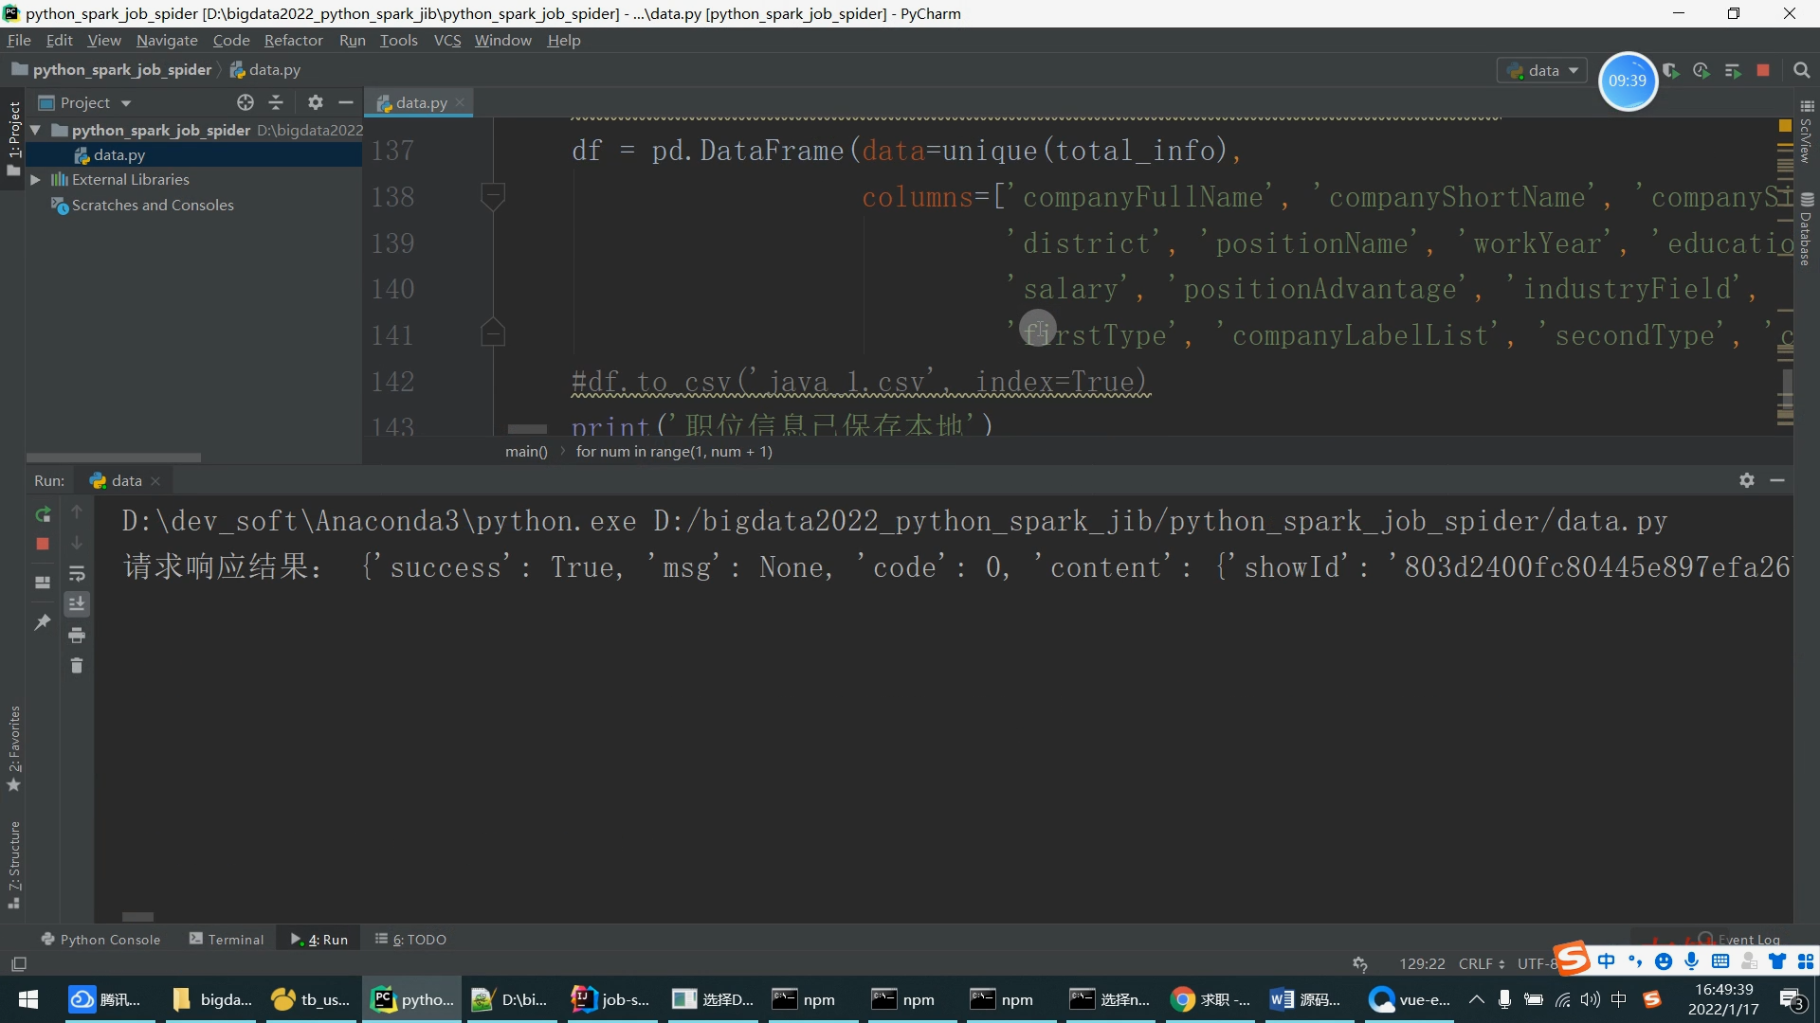Open Database side panel
The image size is (1820, 1023).
1807,228
